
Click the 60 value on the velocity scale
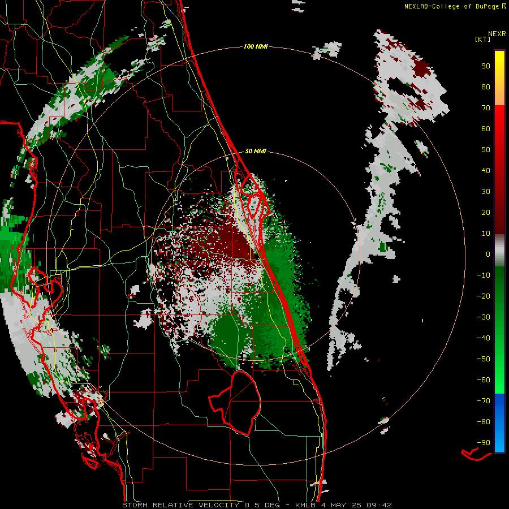pos(486,129)
